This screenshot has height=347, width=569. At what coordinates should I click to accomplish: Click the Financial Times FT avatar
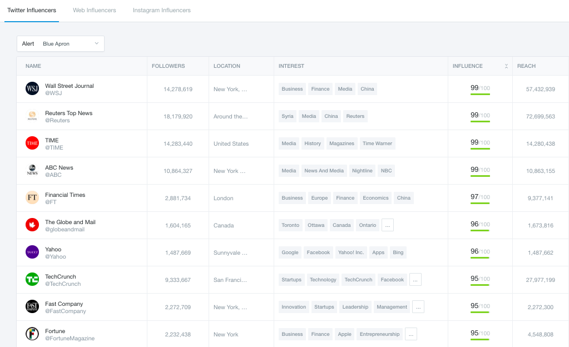32,197
